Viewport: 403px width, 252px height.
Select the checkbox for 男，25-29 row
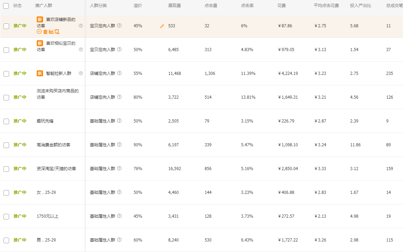pyautogui.click(x=6, y=240)
